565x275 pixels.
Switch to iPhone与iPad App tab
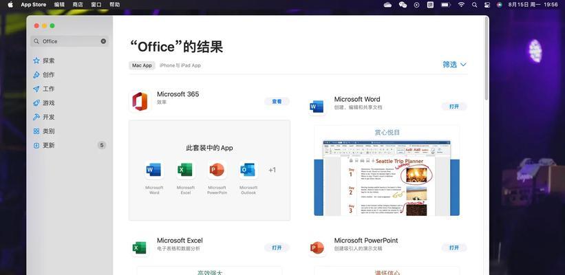coord(180,65)
